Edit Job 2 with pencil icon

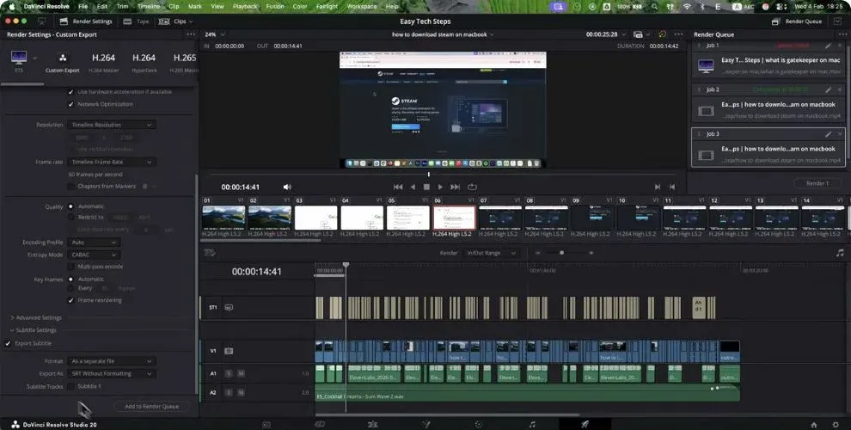click(828, 89)
